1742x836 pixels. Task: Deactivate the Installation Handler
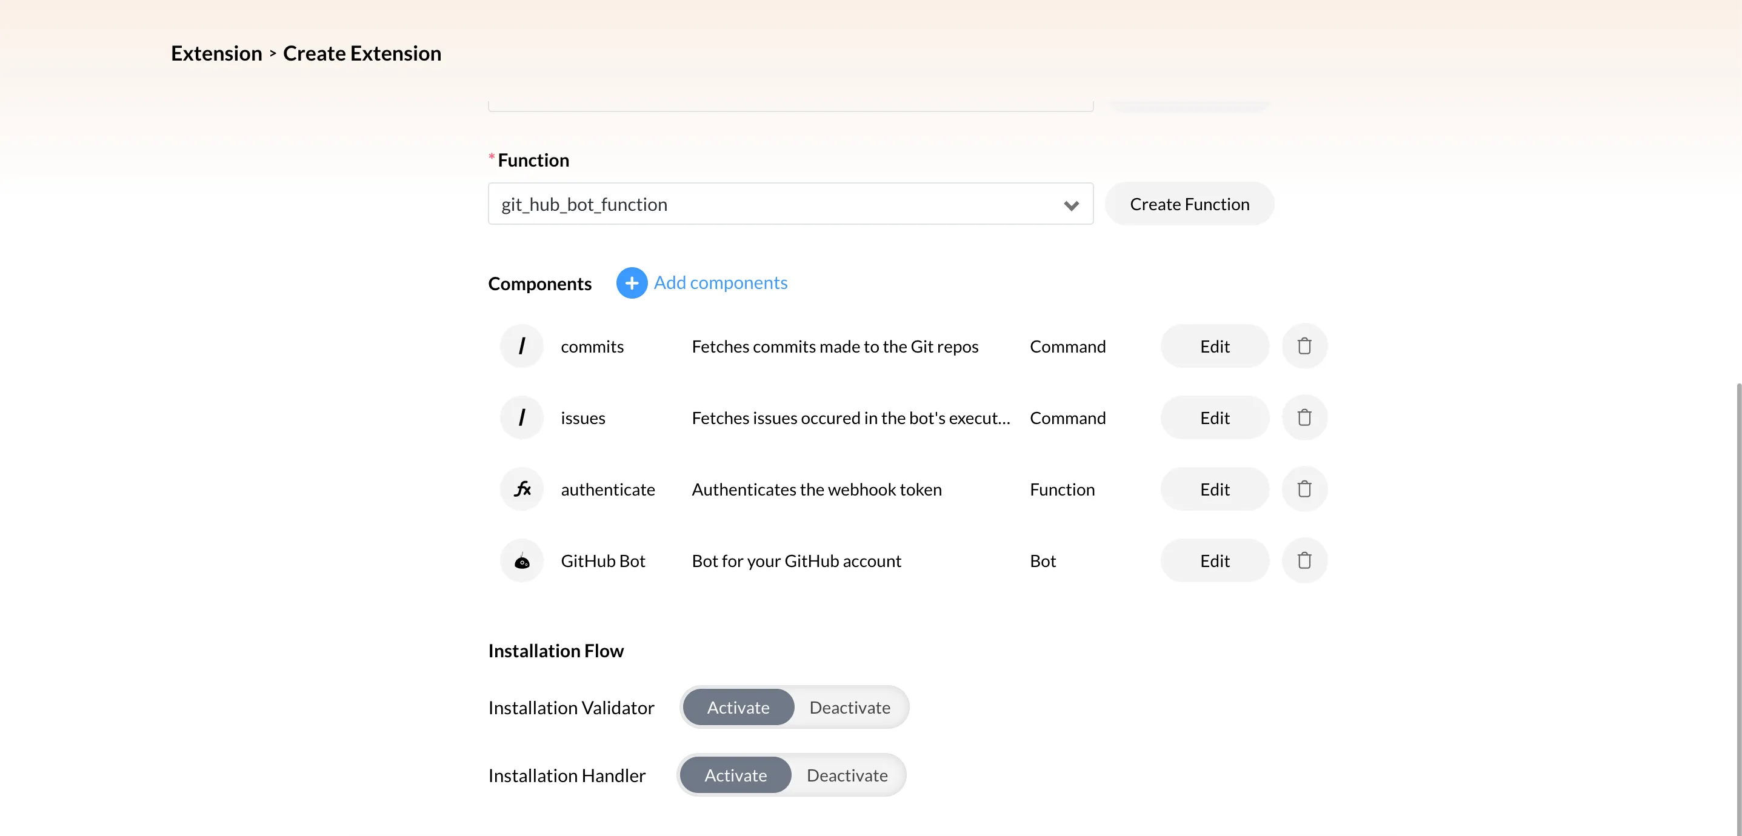[x=847, y=775]
